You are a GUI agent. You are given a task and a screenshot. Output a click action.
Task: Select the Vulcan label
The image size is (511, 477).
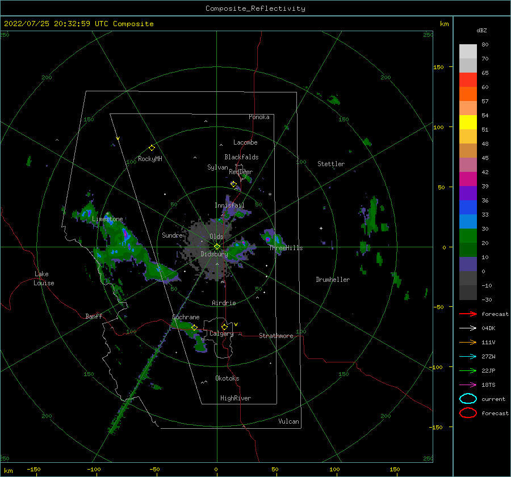click(289, 421)
